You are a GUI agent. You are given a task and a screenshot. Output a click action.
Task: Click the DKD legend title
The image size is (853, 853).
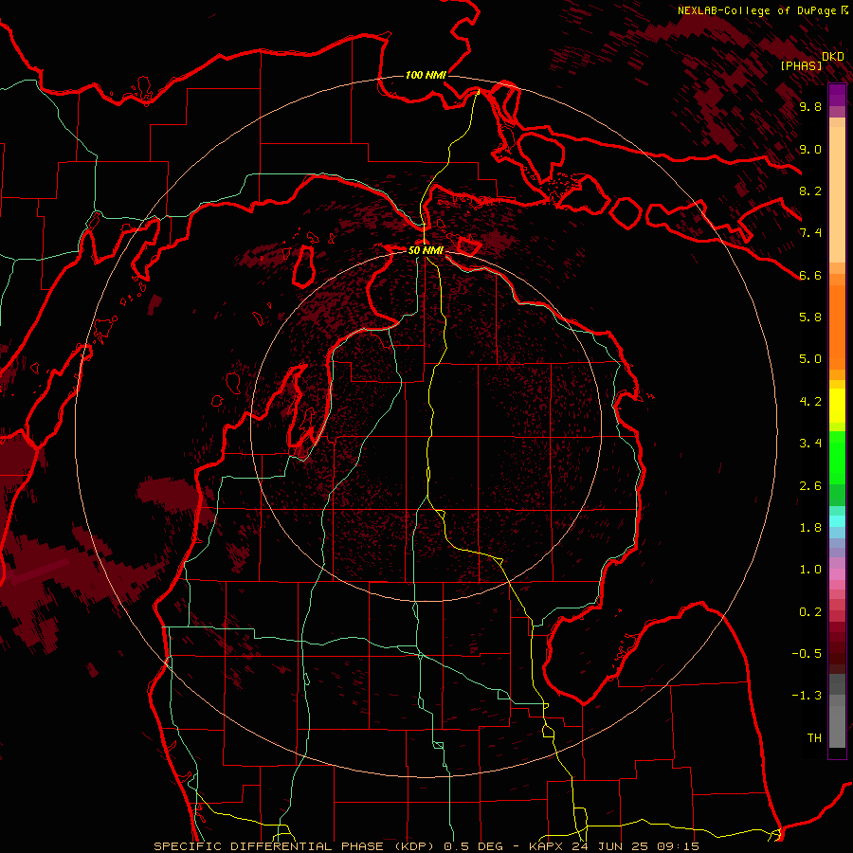[833, 56]
